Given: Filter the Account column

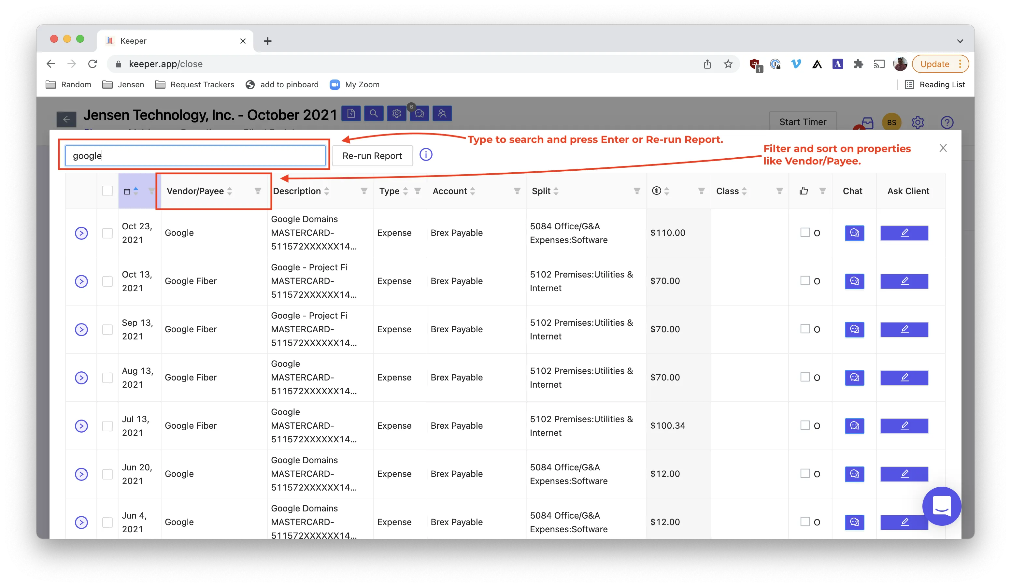Looking at the screenshot, I should [x=517, y=191].
